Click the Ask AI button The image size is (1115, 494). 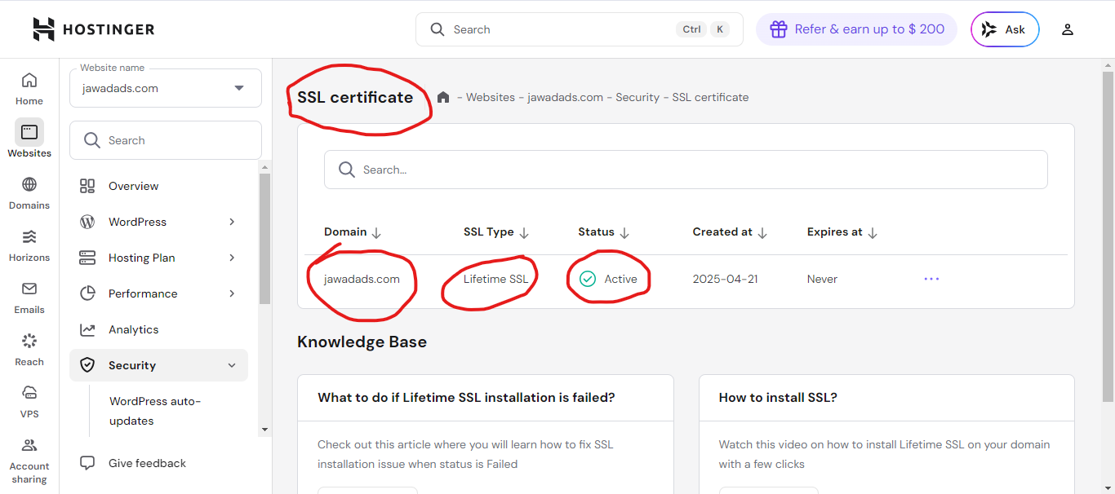[1005, 29]
